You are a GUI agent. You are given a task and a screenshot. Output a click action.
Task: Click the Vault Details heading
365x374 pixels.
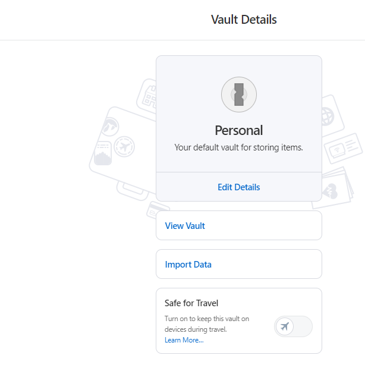tap(244, 20)
